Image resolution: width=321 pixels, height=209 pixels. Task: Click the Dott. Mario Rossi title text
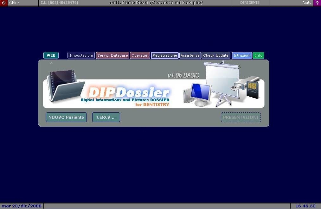point(156,3)
